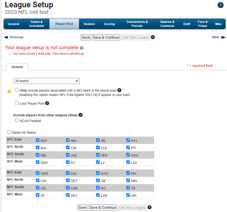Uncheck the NO team checkbox
Image resolution: width=227 pixels, height=212 pixels.
98,188
